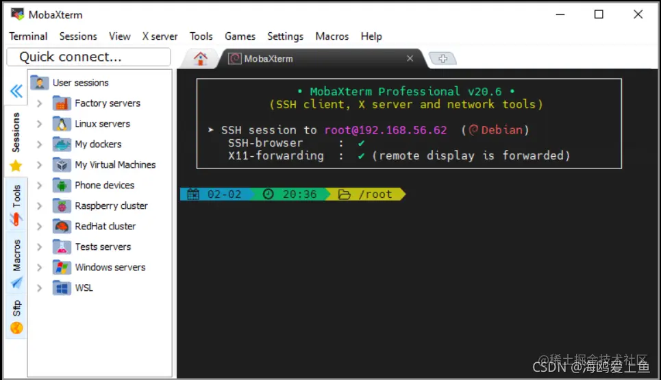Viewport: 661px width, 380px height.
Task: Open the Games menu
Action: 240,36
